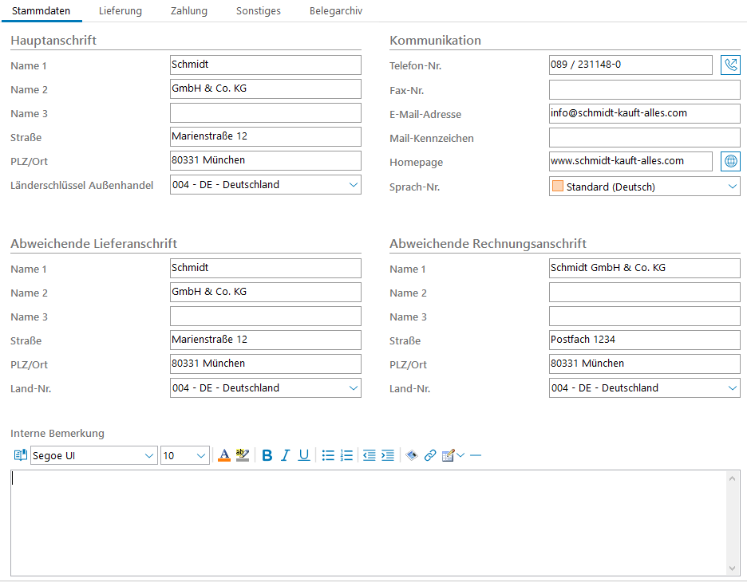Open the Belegarchiv tab
The width and height of the screenshot is (747, 582).
336,11
